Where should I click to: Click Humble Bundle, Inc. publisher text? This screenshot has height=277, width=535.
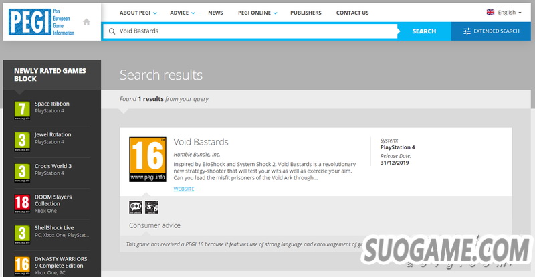click(197, 154)
